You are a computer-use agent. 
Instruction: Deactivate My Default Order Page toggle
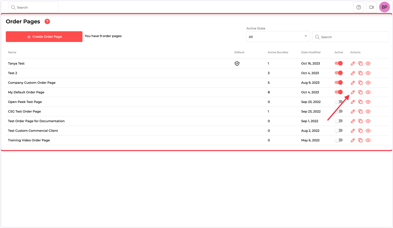(339, 92)
